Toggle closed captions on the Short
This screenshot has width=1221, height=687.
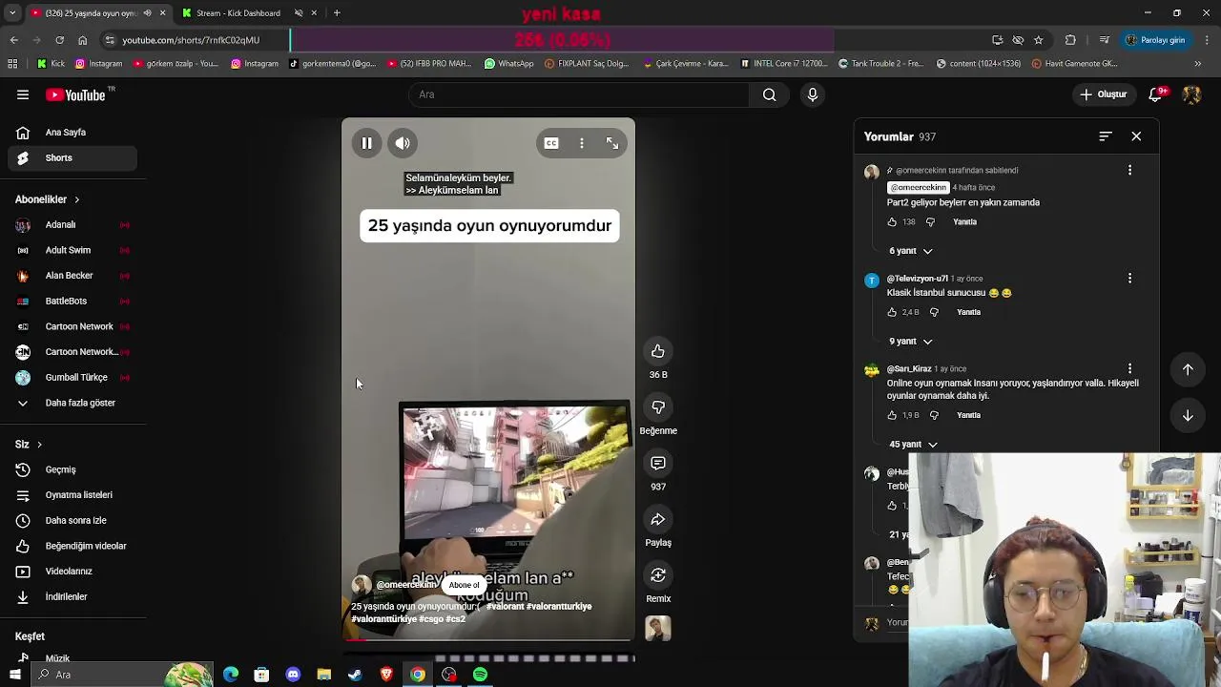pyautogui.click(x=551, y=143)
